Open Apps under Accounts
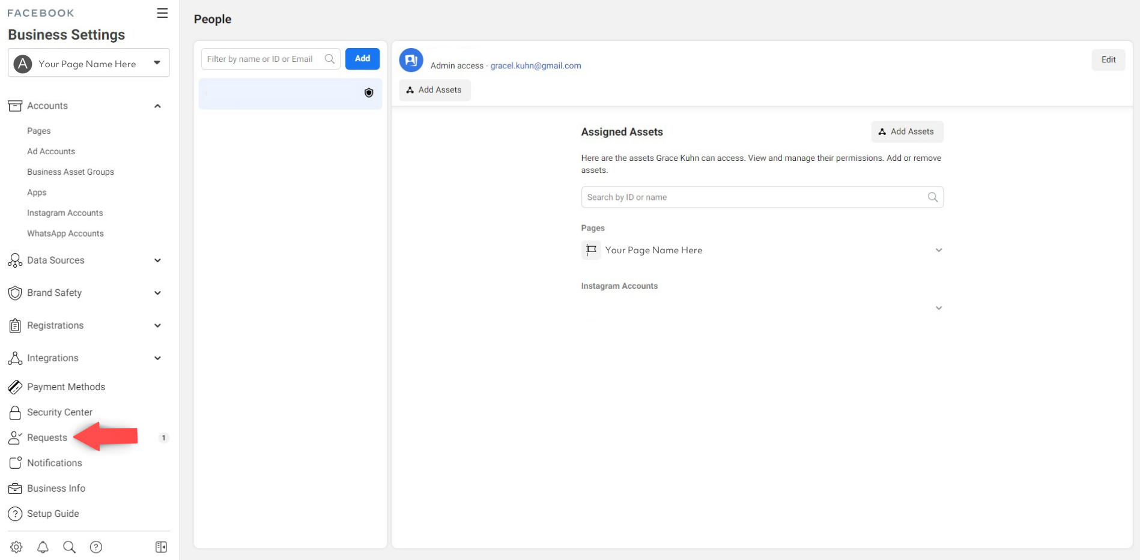 [37, 193]
